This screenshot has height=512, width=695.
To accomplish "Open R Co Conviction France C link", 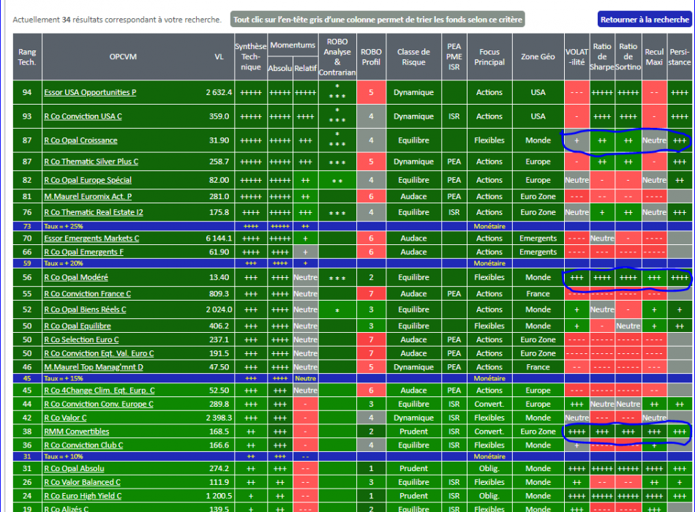I will pyautogui.click(x=87, y=293).
